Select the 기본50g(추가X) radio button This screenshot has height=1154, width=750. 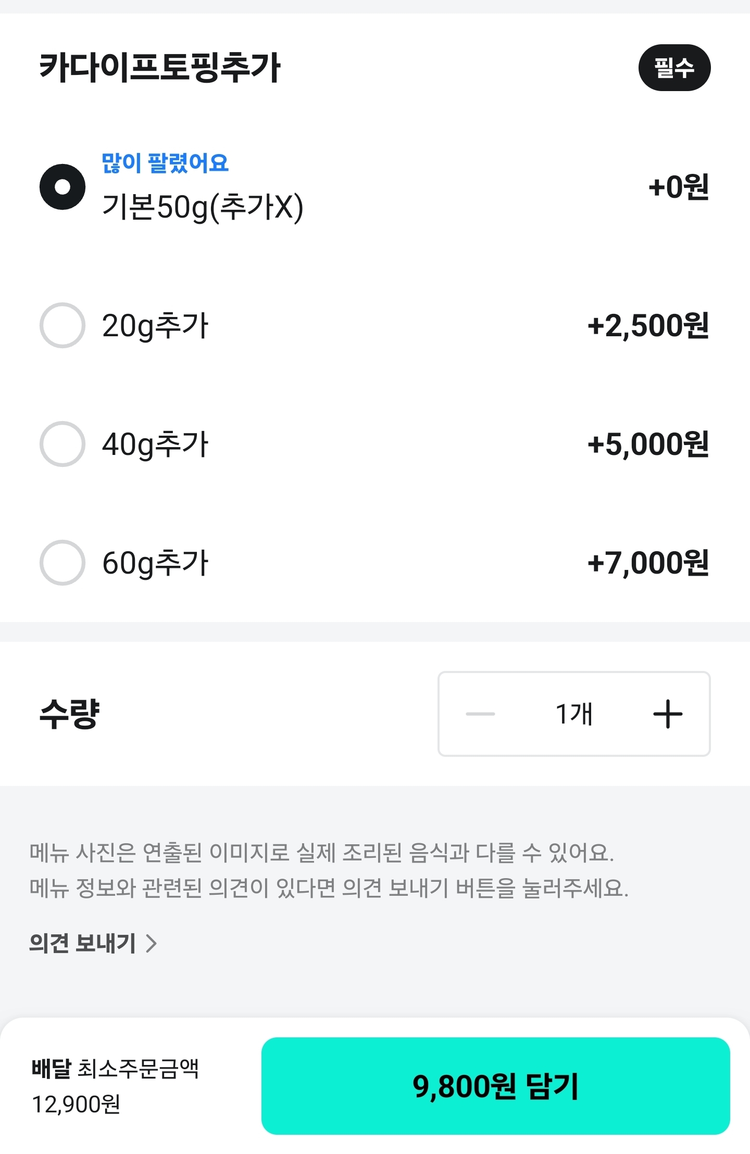(63, 187)
